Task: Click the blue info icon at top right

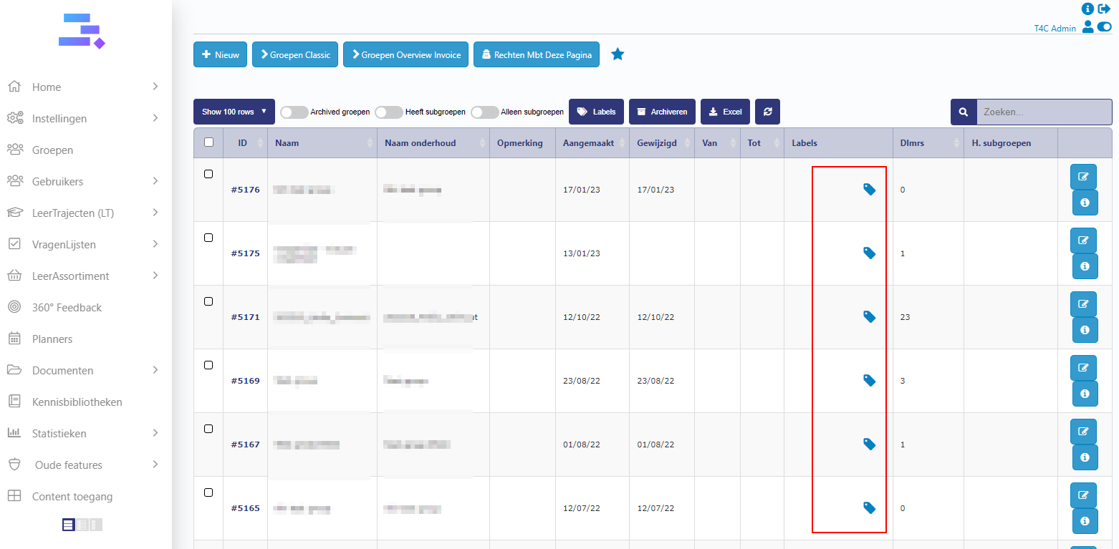Action: click(x=1088, y=9)
